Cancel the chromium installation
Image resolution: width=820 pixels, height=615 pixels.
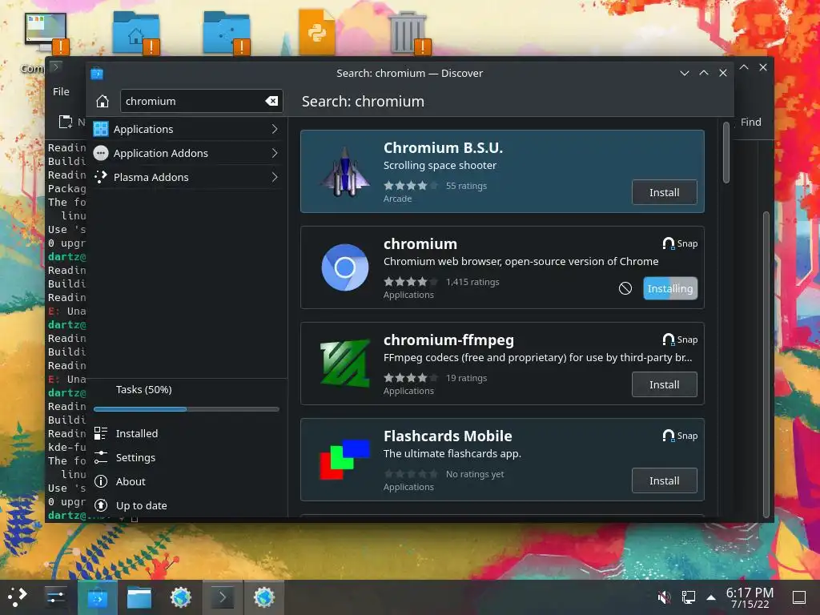[x=625, y=288]
